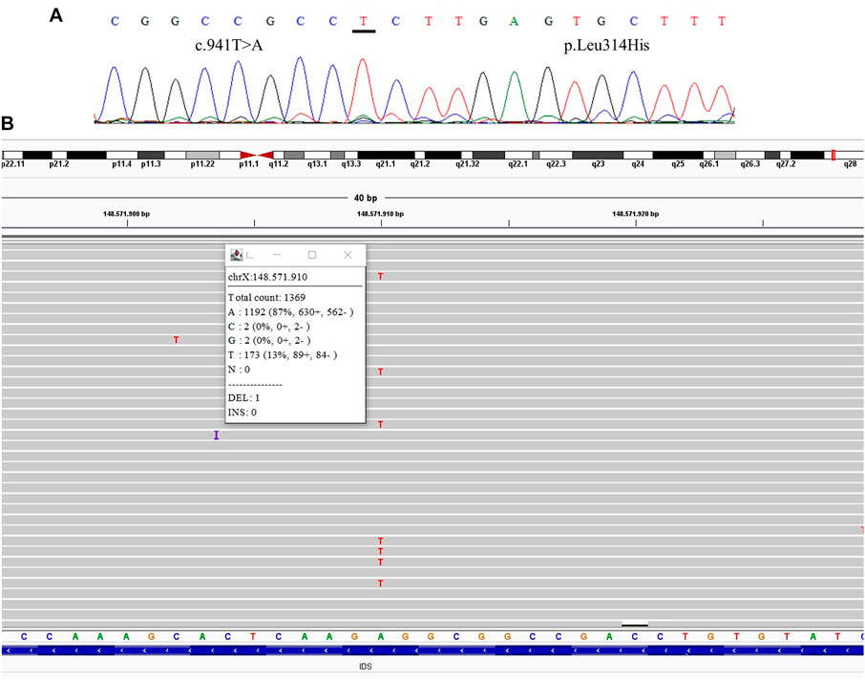Click the lone T mismatch left of the popup
This screenshot has width=865, height=680.
pos(176,339)
